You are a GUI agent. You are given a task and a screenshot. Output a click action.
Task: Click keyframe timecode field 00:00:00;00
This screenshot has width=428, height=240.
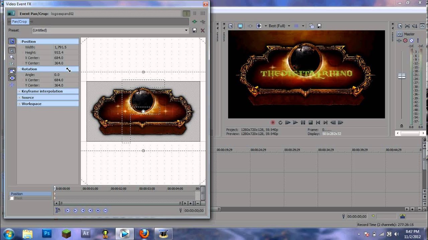click(x=194, y=211)
